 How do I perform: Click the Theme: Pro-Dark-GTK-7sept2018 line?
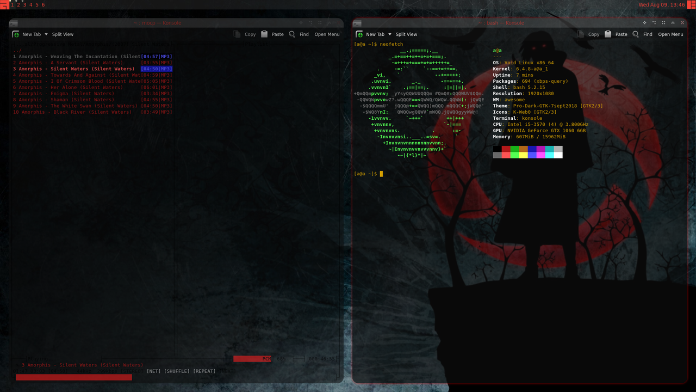(548, 106)
